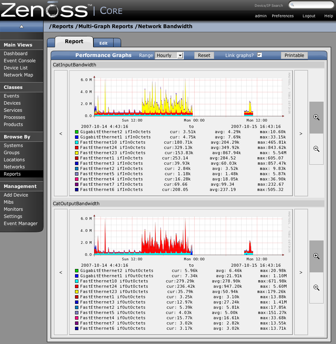
Task: Open the Range Hourly dropdown
Action: pyautogui.click(x=169, y=55)
